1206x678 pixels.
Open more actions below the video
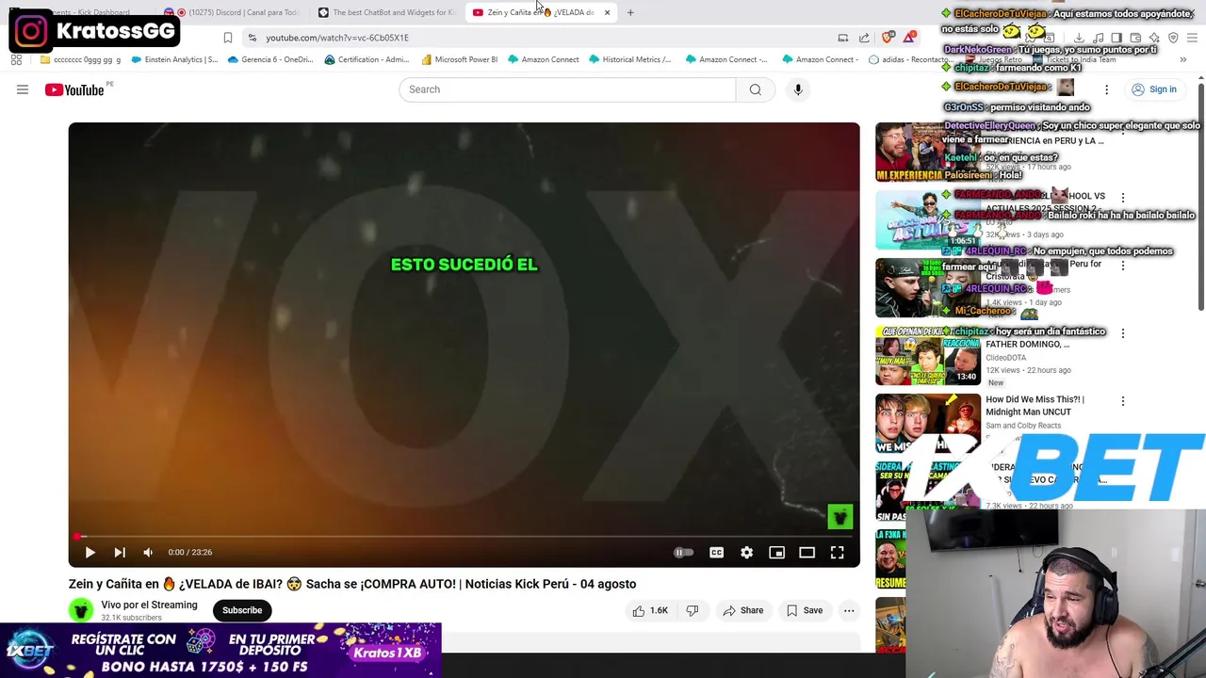click(x=849, y=610)
